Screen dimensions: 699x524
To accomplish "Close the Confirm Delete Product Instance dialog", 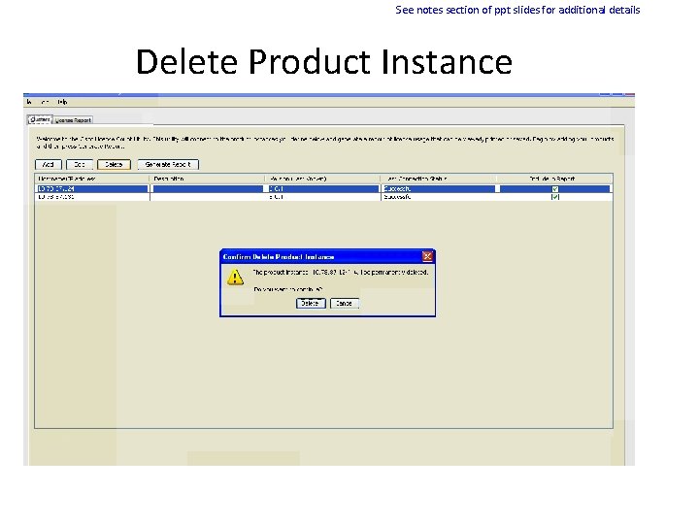I will tap(427, 256).
